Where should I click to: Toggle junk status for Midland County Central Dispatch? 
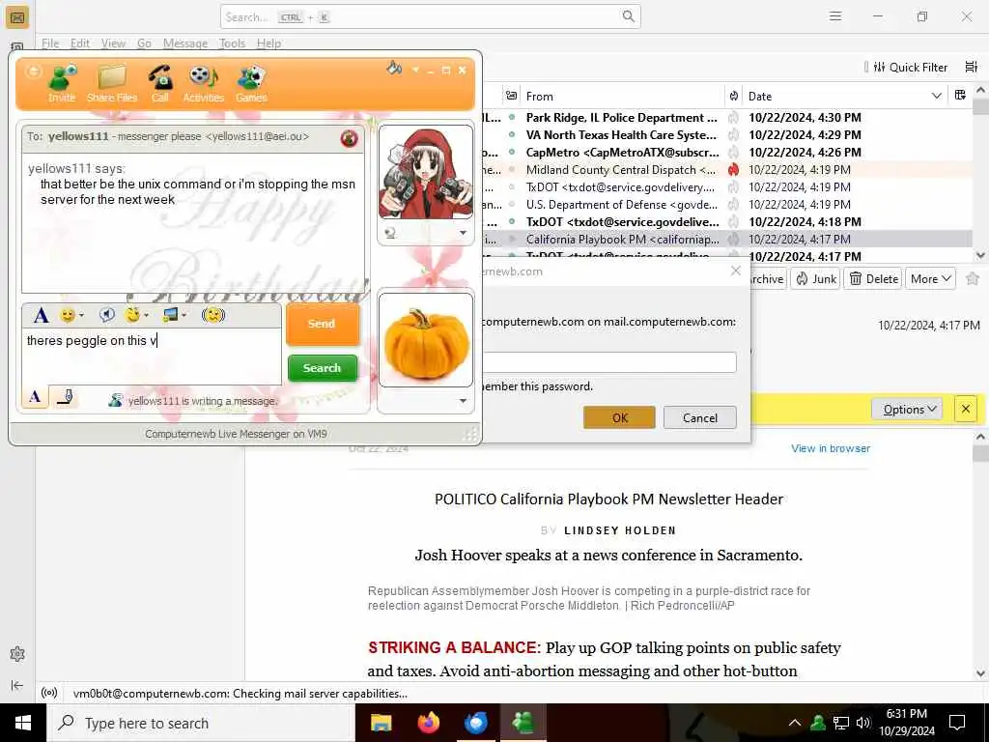point(733,169)
